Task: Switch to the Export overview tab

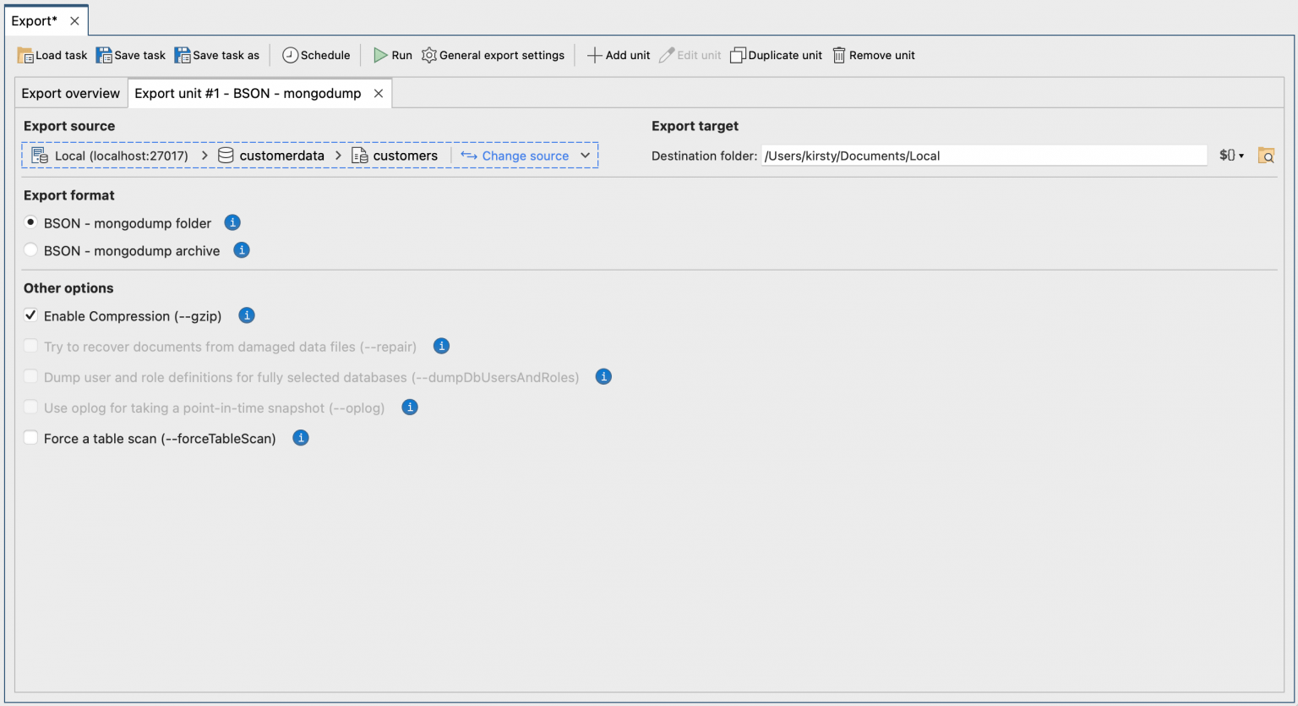Action: pos(70,93)
